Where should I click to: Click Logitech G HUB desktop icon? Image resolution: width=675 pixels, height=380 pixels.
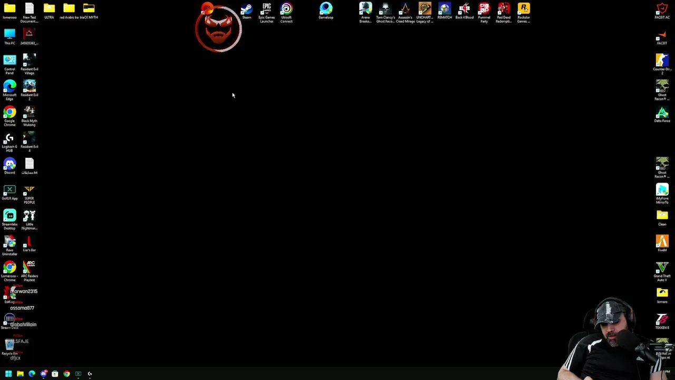pos(9,142)
